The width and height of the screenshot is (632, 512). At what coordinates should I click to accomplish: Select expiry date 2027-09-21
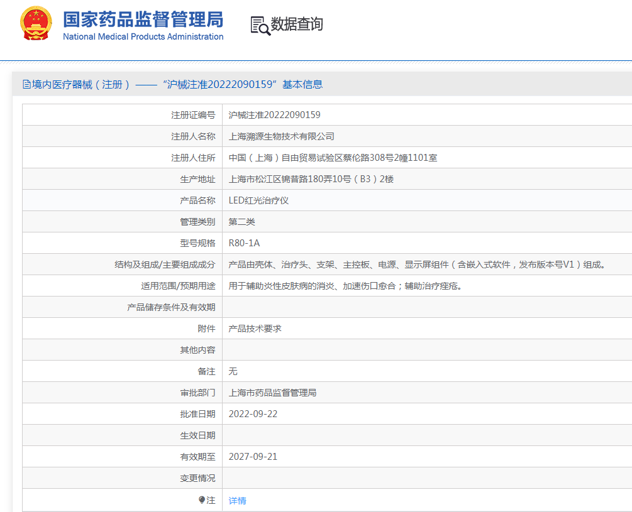pyautogui.click(x=253, y=457)
